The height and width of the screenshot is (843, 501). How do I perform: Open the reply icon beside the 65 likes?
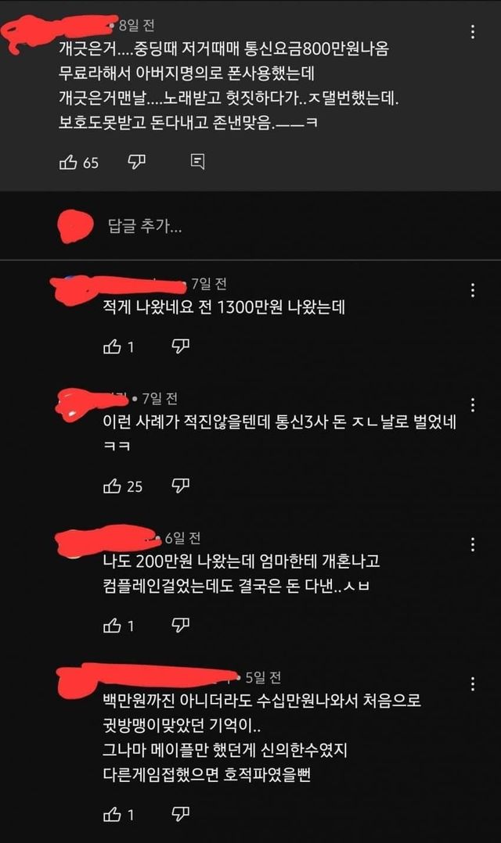tap(197, 161)
